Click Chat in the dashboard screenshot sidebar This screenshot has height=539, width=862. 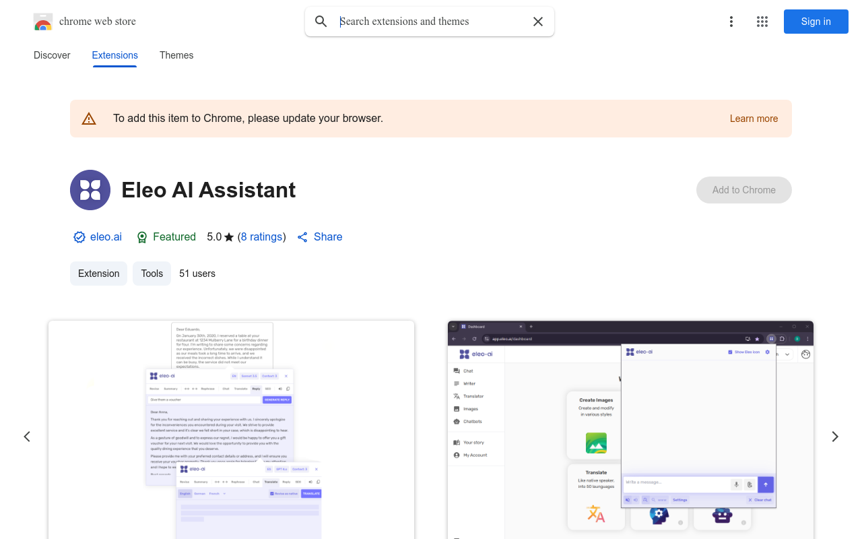[468, 371]
